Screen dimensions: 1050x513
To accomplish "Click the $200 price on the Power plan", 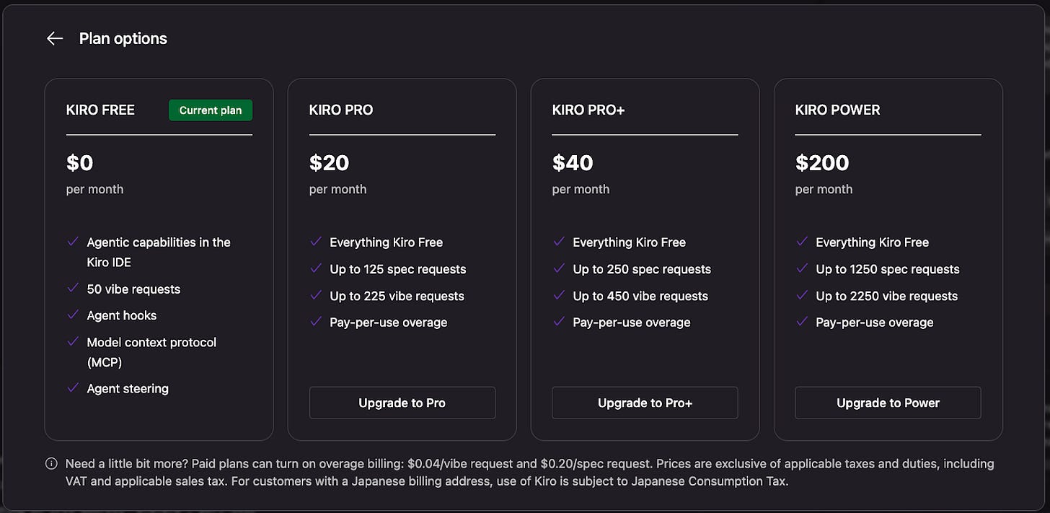I will click(x=822, y=163).
